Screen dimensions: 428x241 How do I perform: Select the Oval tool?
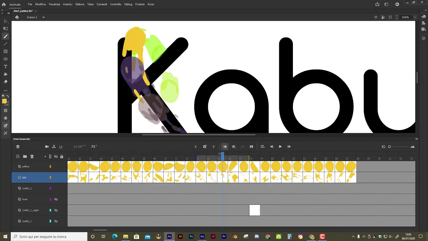pos(5,59)
